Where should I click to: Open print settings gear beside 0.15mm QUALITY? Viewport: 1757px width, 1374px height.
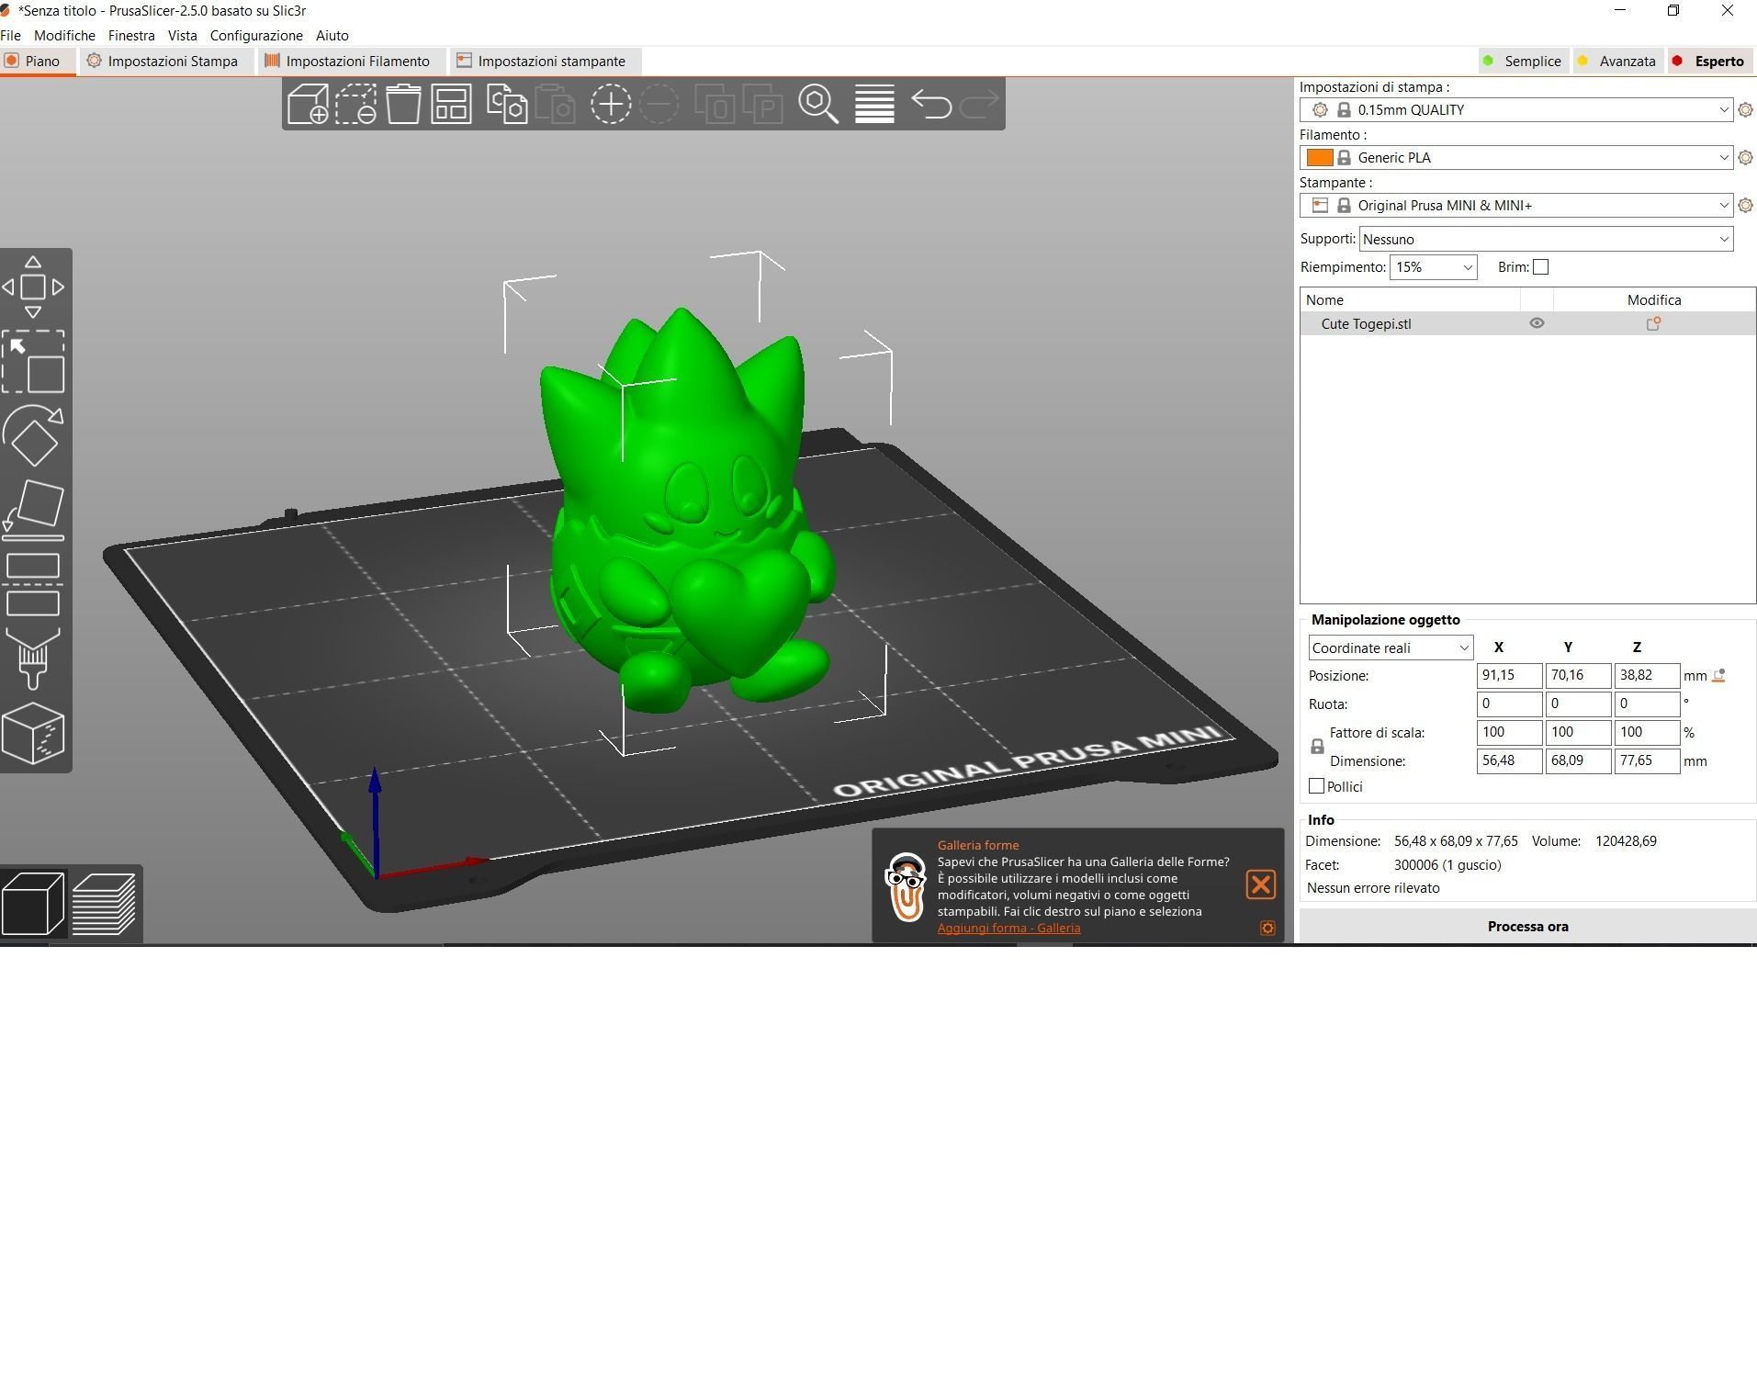pyautogui.click(x=1745, y=110)
